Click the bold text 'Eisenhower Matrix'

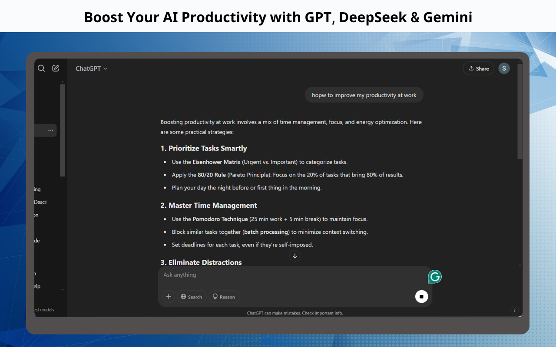[216, 162]
